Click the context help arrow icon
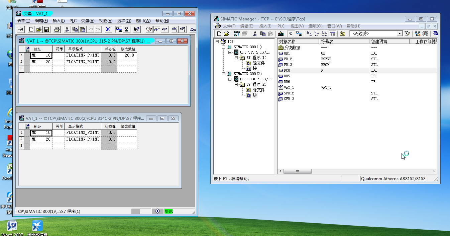 tap(136, 29)
